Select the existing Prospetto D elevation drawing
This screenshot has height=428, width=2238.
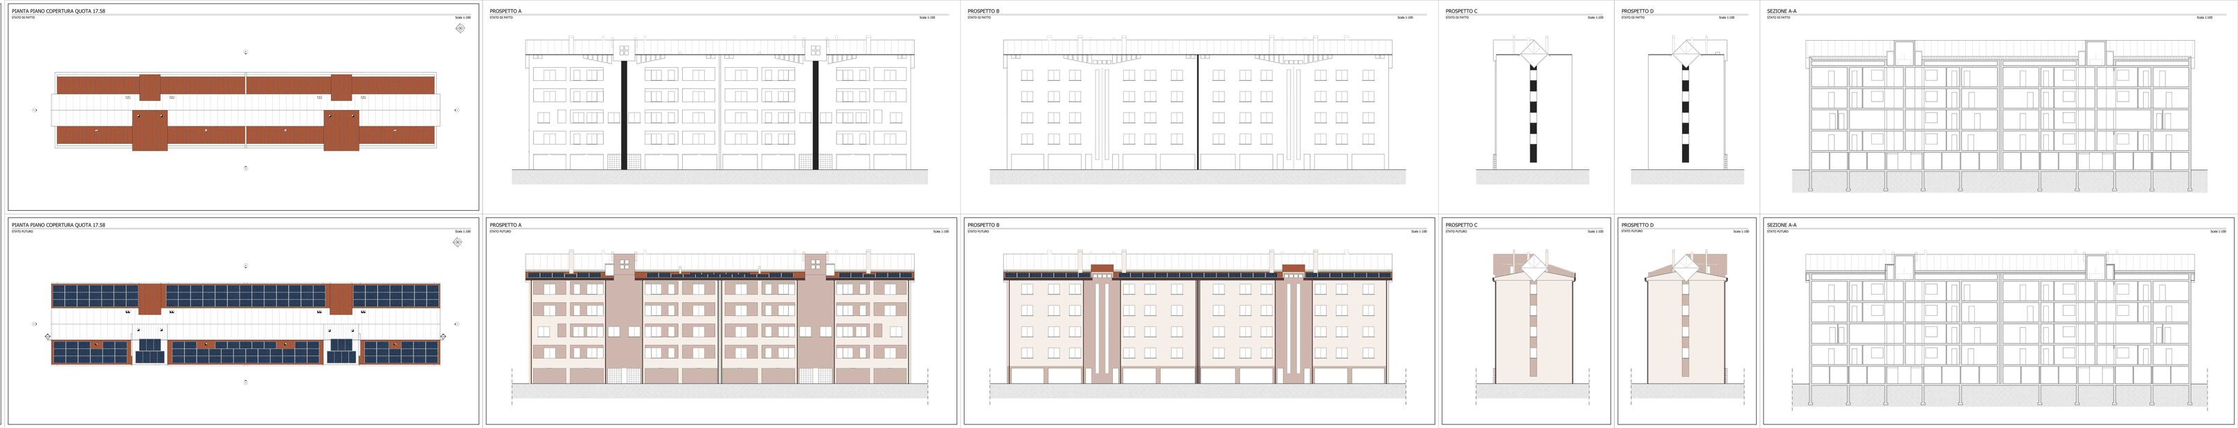1685,109
